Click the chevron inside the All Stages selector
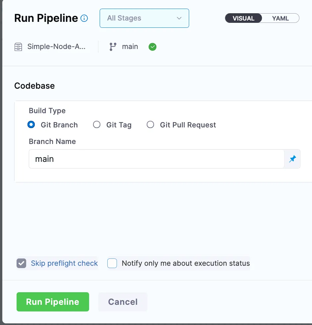The height and width of the screenshot is (325, 312). point(179,18)
